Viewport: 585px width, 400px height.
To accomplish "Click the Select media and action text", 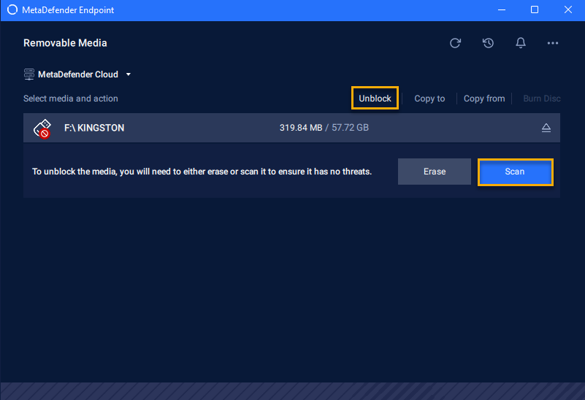I will point(71,99).
